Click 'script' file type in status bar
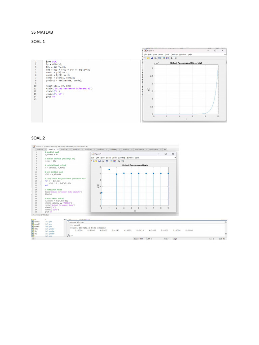259x345 pixels. 175,239
